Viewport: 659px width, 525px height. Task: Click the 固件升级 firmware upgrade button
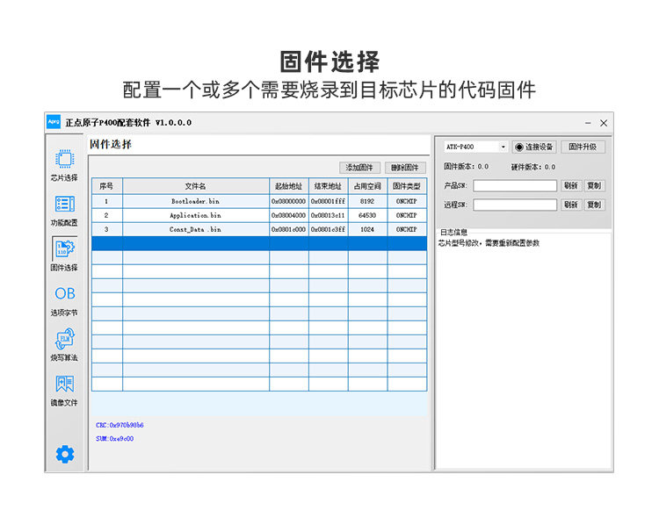[583, 147]
